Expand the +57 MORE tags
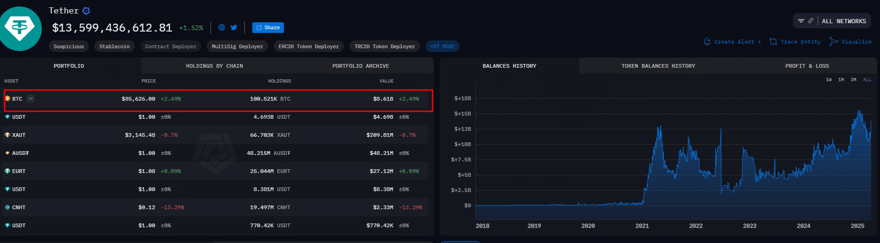 (442, 46)
